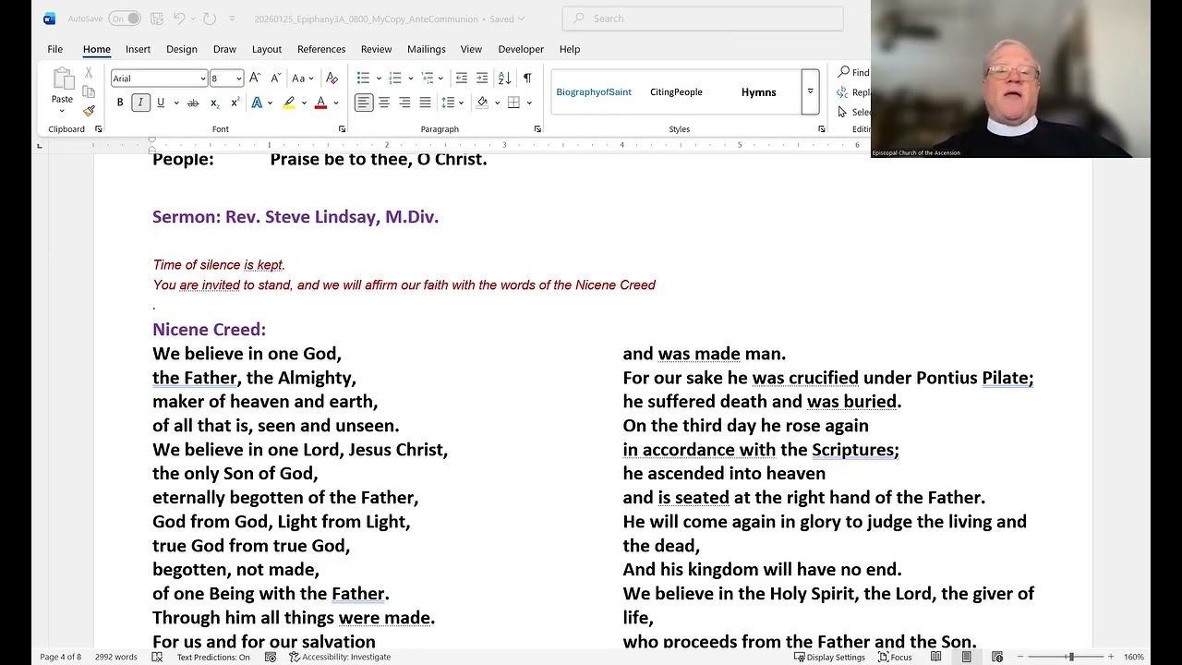The width and height of the screenshot is (1182, 665).
Task: Open the font size dropdown
Action: 239,79
